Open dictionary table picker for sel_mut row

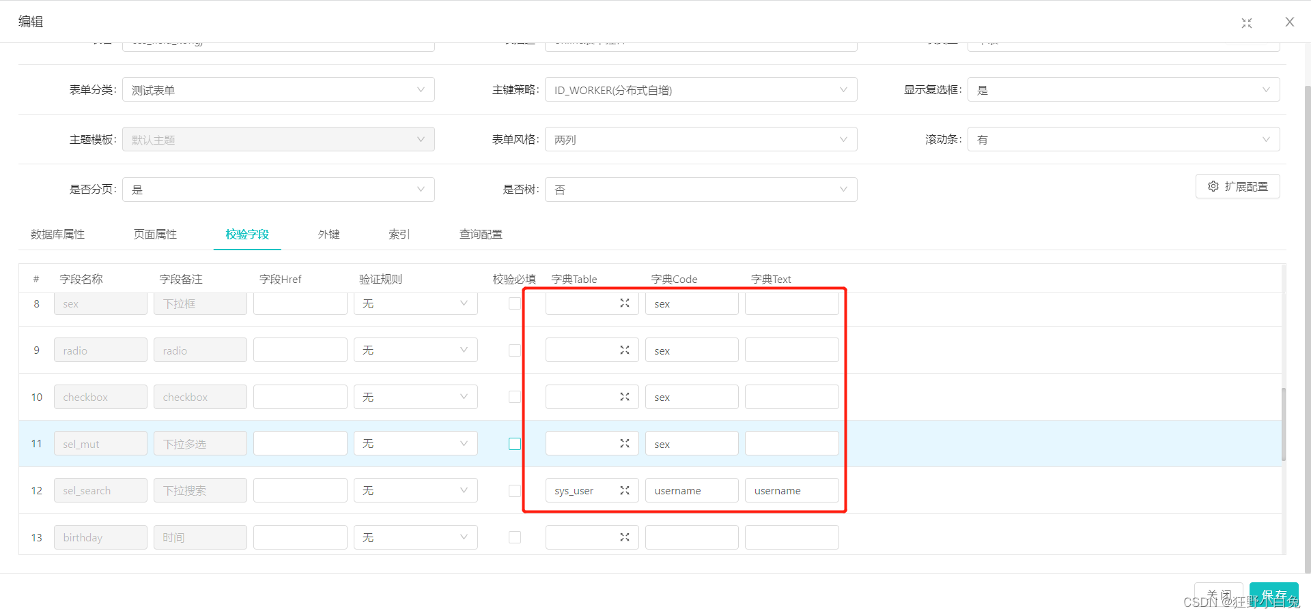tap(623, 443)
